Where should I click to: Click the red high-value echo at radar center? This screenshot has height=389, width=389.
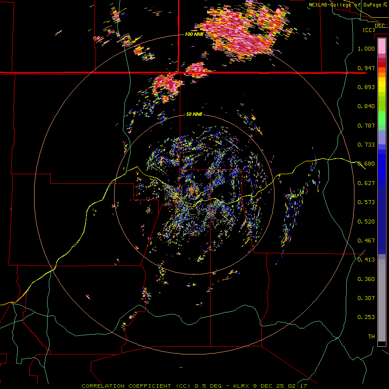pos(191,191)
